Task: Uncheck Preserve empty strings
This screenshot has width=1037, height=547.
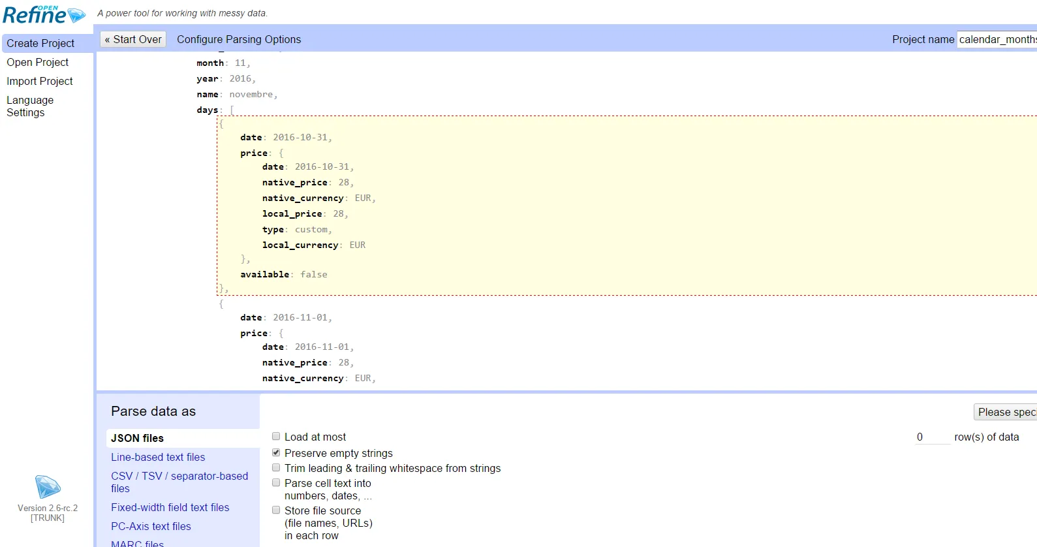Action: click(x=276, y=452)
